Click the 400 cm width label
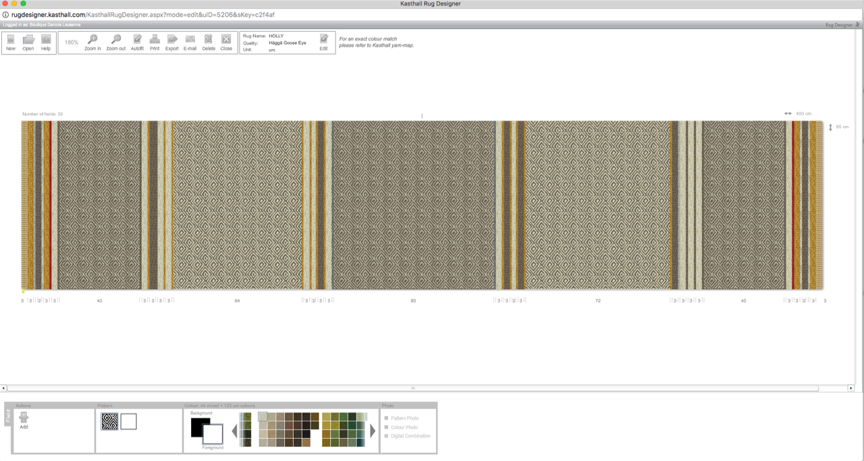The width and height of the screenshot is (864, 461). click(x=803, y=114)
